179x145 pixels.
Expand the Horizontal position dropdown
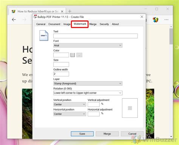point(69,114)
